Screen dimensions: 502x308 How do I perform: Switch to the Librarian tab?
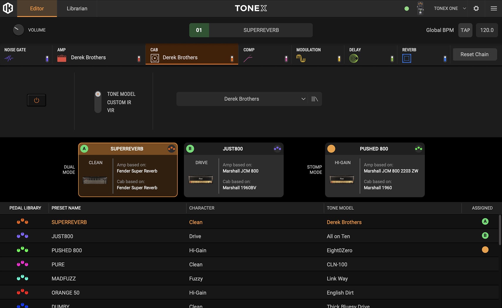click(77, 9)
